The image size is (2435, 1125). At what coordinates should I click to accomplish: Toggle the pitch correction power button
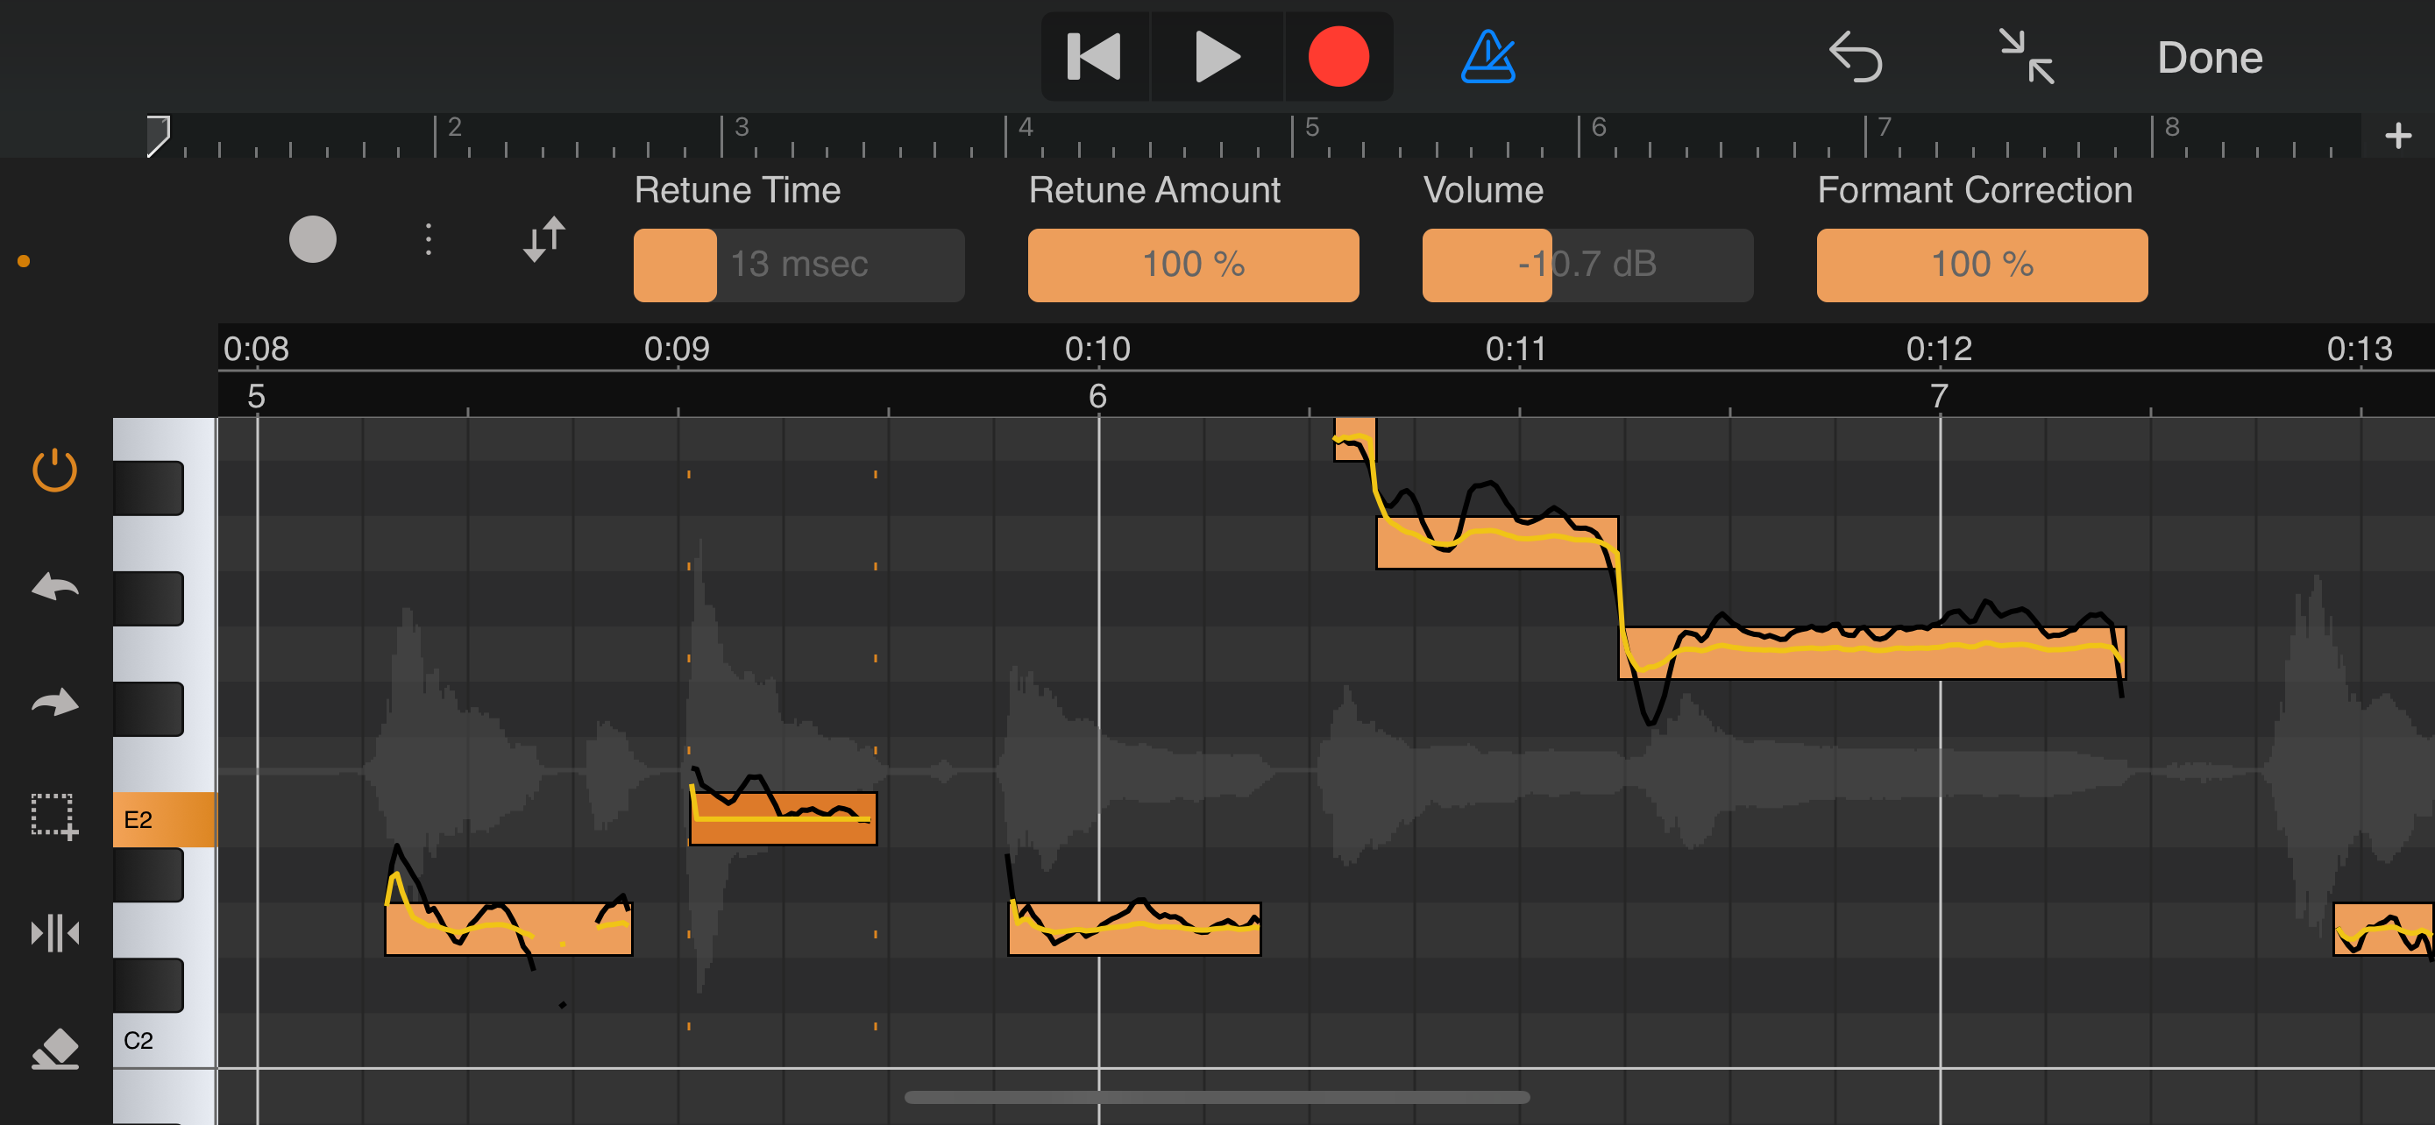55,470
